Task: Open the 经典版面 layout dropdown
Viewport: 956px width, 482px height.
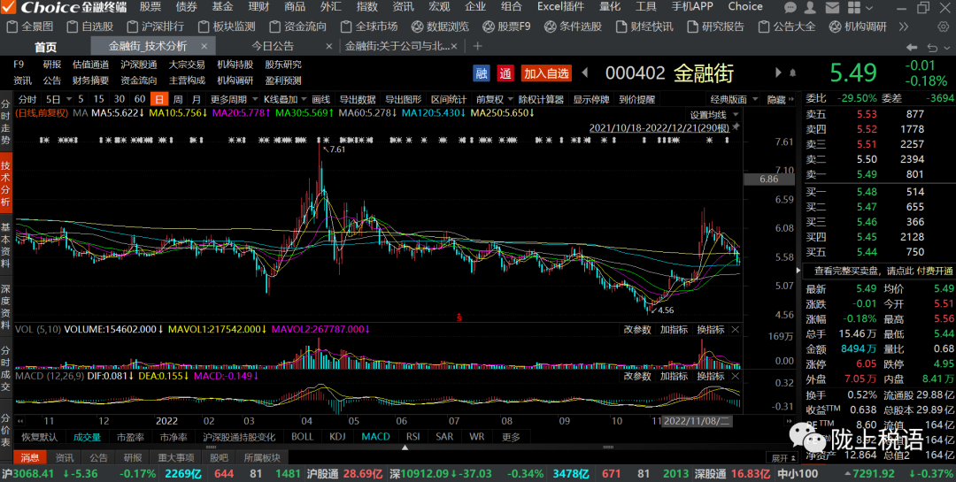Action: (x=734, y=99)
